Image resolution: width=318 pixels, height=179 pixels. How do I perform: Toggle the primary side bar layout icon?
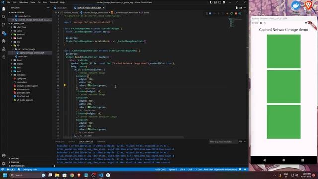pyautogui.click(x=211, y=2)
